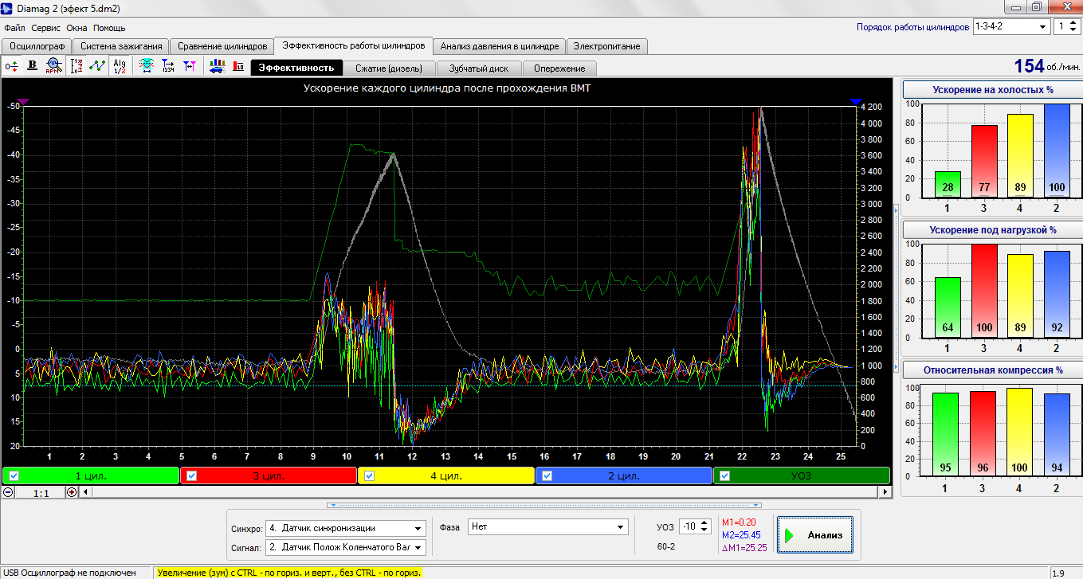Click the M2=25.45 marker readout
1083x579 pixels.
pyautogui.click(x=741, y=534)
